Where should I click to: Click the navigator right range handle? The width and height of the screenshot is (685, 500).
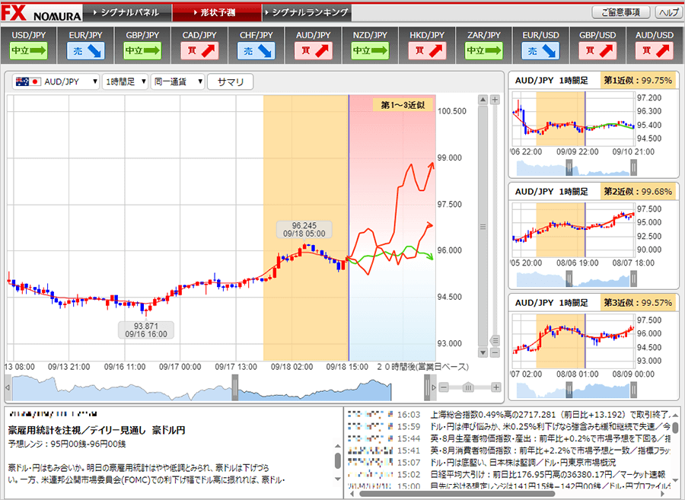[x=427, y=387]
